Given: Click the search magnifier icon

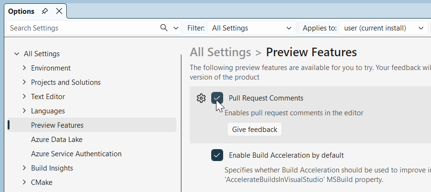Looking at the screenshot, I should click(164, 28).
